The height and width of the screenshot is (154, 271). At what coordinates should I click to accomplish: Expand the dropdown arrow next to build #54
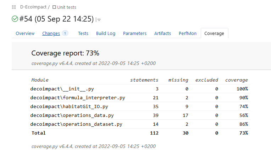[99, 20]
